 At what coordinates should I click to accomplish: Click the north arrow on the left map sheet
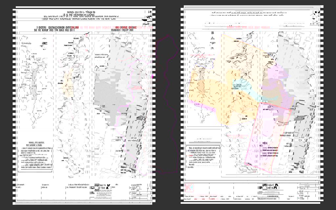[x=149, y=16]
